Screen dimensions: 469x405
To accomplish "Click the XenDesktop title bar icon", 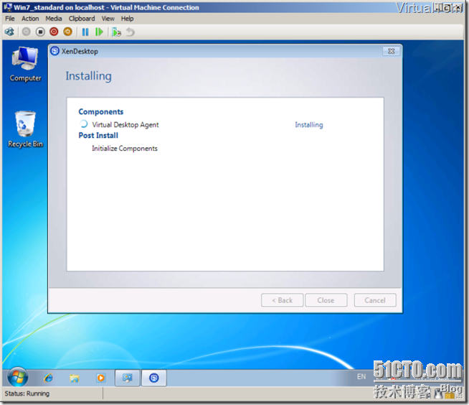I will coord(55,51).
